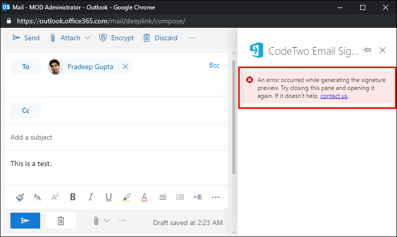The image size is (397, 237).
Task: Show the Bcc field
Action: [x=214, y=66]
